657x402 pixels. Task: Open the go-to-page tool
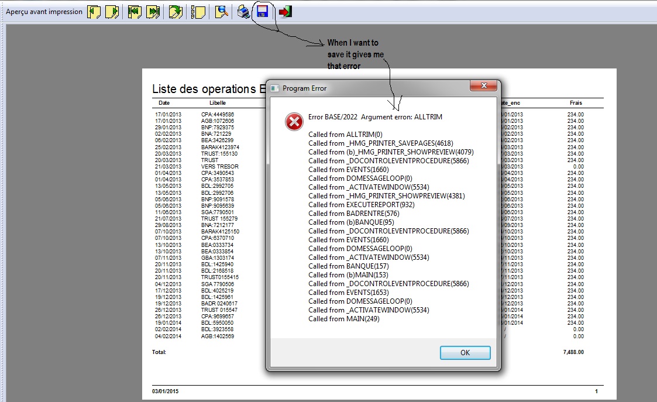click(x=176, y=12)
